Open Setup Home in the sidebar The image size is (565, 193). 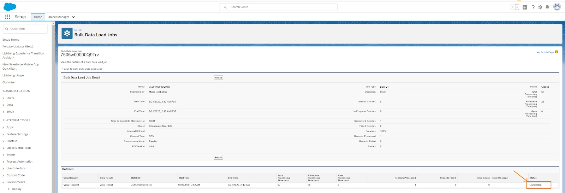[x=11, y=40]
